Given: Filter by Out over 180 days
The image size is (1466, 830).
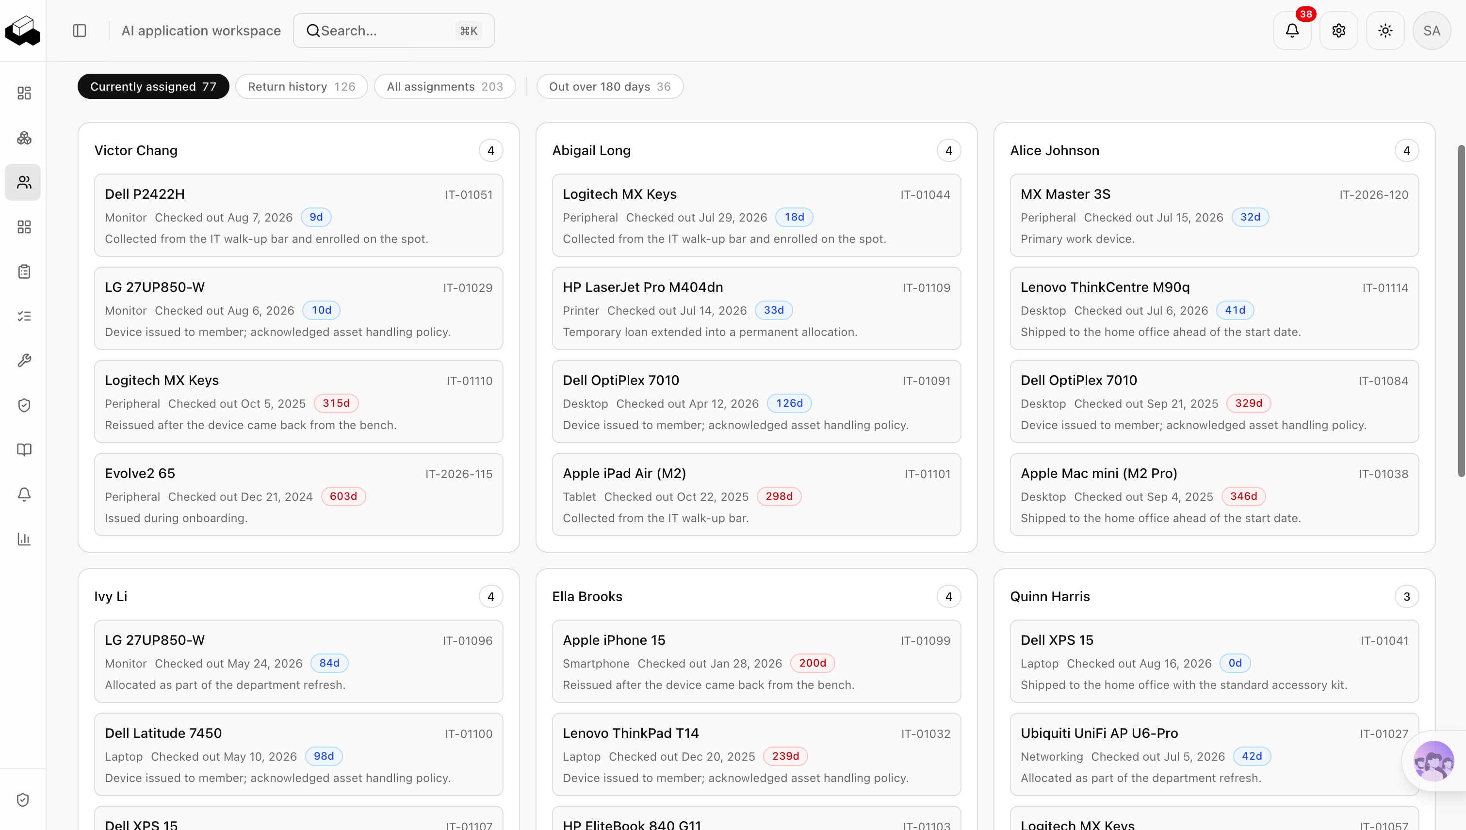Looking at the screenshot, I should [610, 87].
